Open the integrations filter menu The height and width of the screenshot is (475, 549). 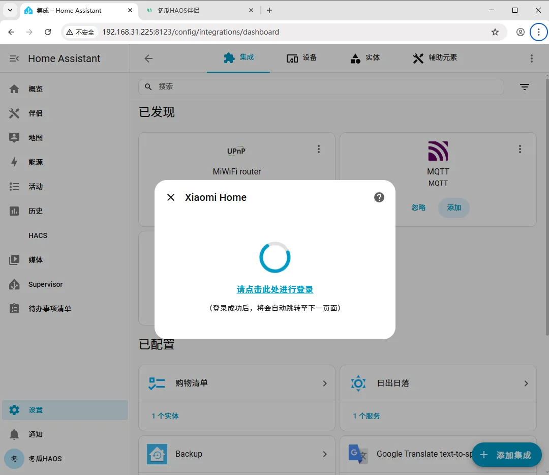(524, 87)
